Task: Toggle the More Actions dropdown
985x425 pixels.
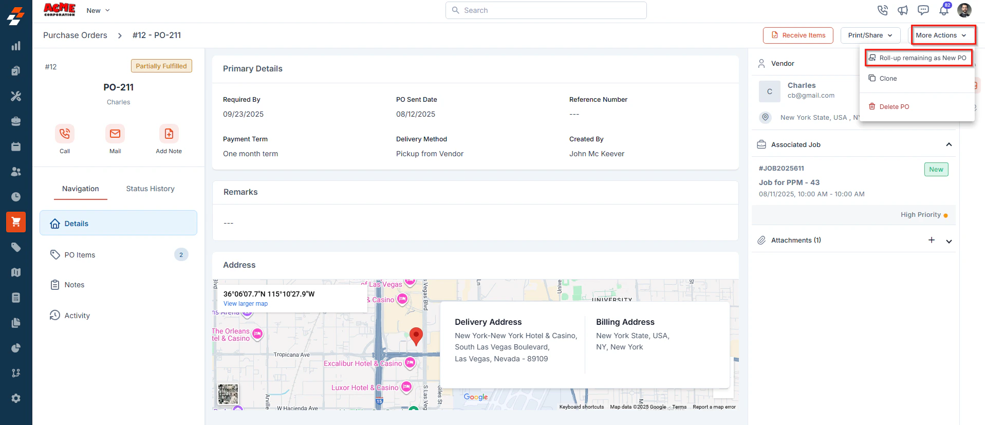Action: click(941, 35)
